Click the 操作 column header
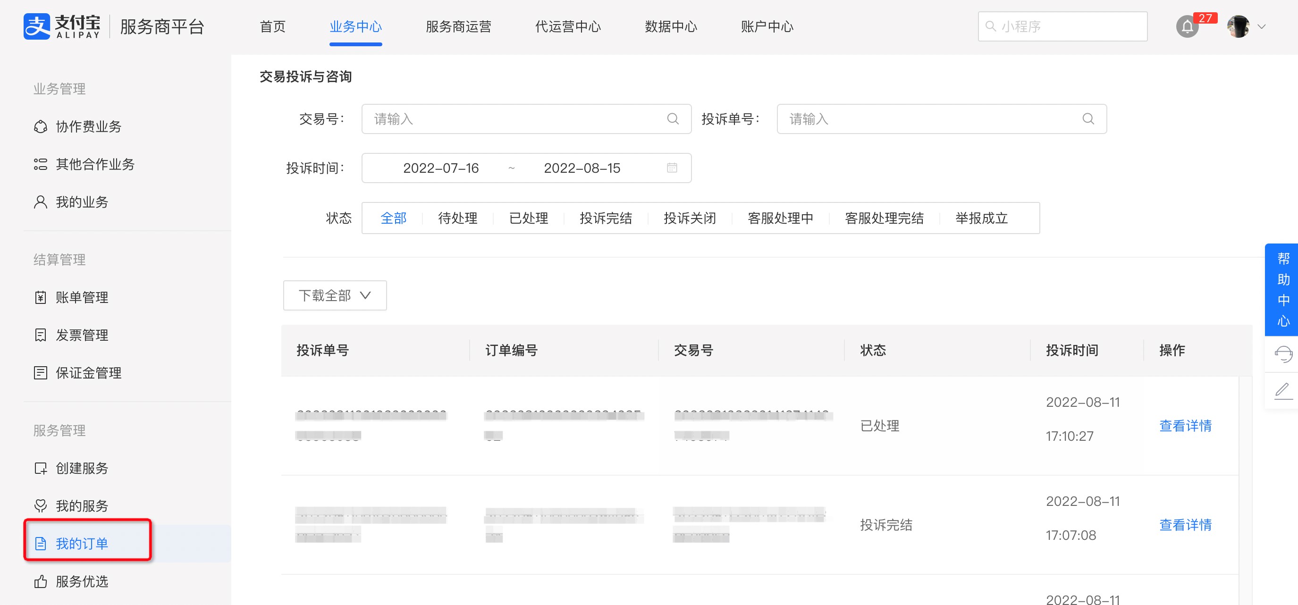This screenshot has width=1298, height=605. tap(1172, 350)
